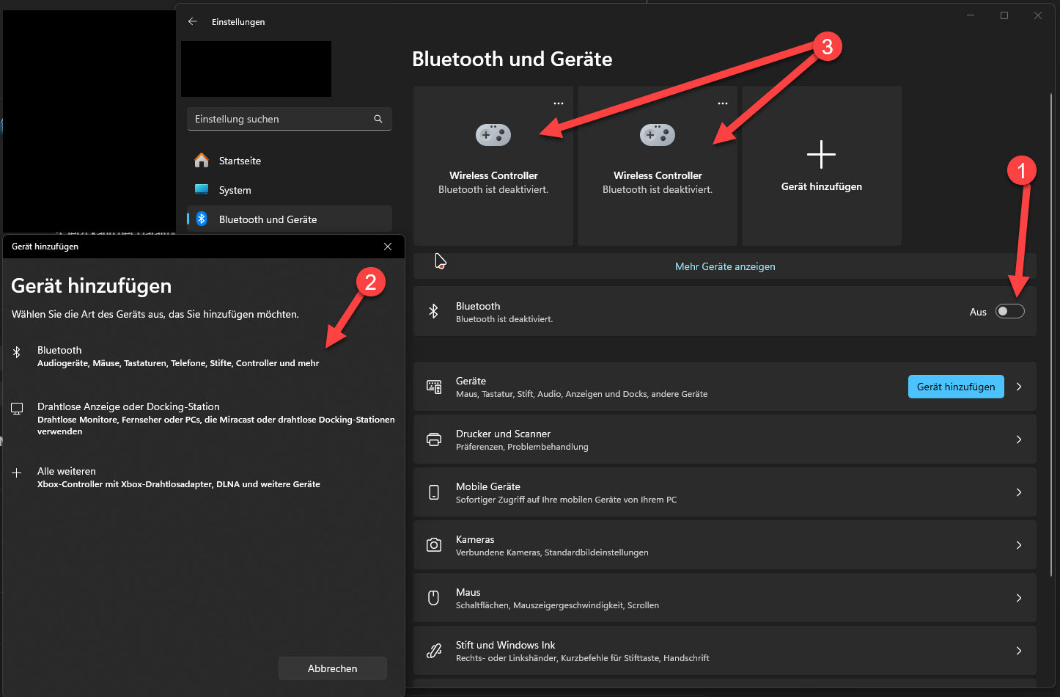This screenshot has height=697, width=1060.
Task: Click Mehr Geräte anzeigen link
Action: point(725,266)
